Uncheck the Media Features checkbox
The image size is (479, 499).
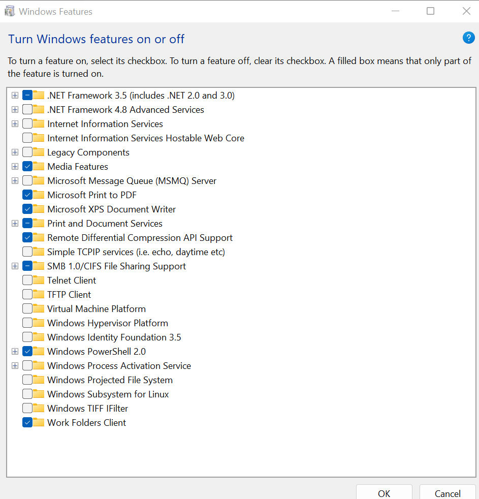click(27, 167)
